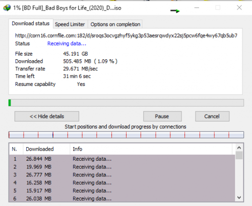Click the transfer rate value 29.671 MB/sec
The height and width of the screenshot is (206, 252).
tap(80, 69)
